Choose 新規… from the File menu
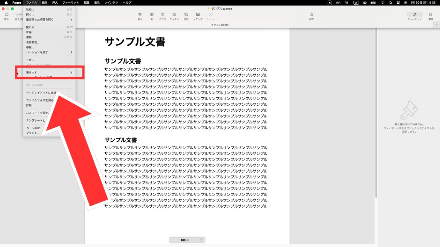The image size is (440, 247). pos(49,9)
